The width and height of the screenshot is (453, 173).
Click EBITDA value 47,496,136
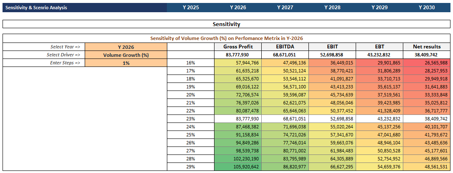[x=285, y=63]
